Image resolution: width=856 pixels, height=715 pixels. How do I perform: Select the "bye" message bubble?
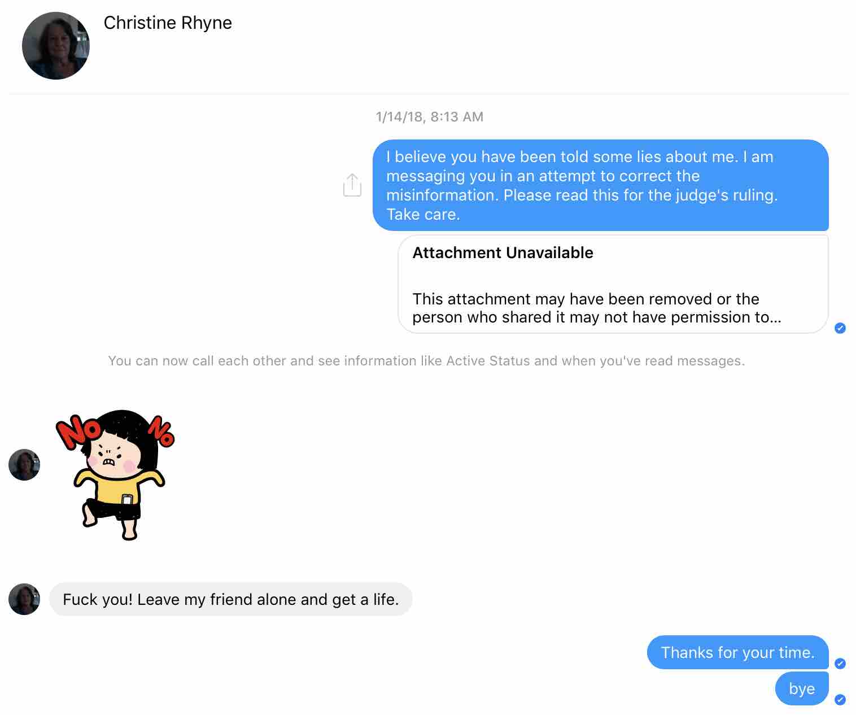click(x=802, y=688)
